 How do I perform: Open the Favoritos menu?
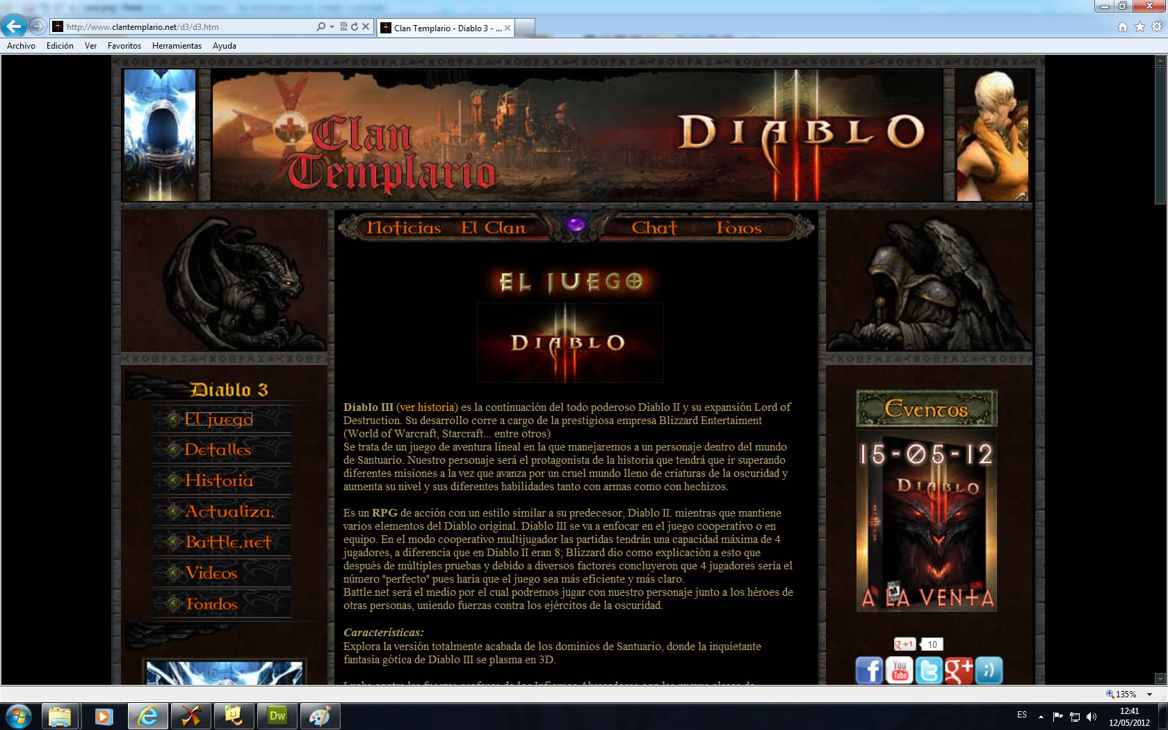(124, 46)
